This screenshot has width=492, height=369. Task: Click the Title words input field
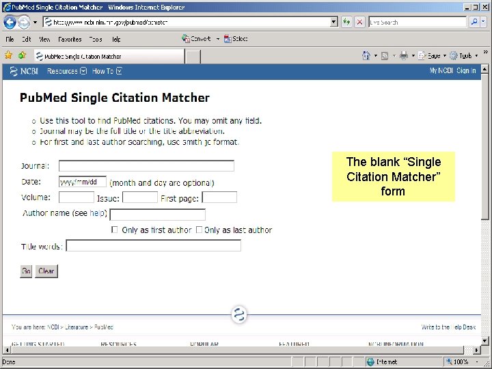[x=154, y=245]
